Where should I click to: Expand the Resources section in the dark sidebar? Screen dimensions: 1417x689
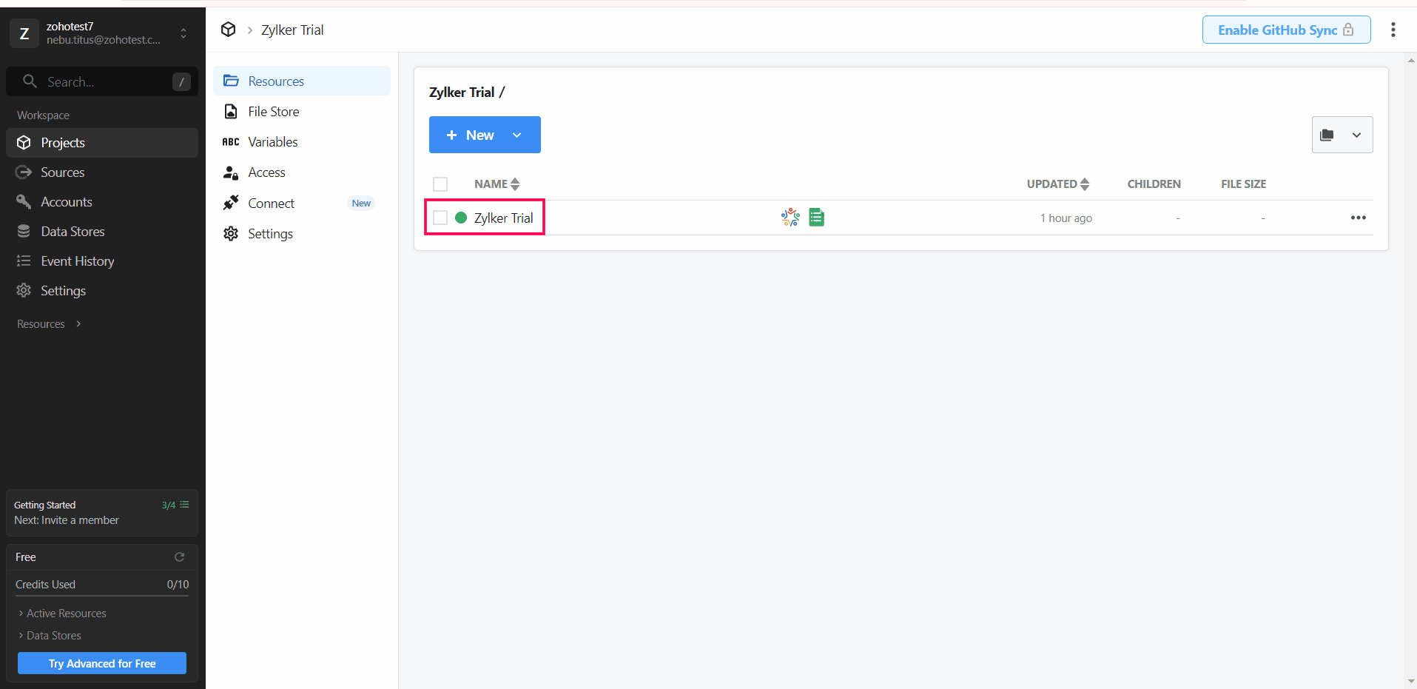point(49,324)
